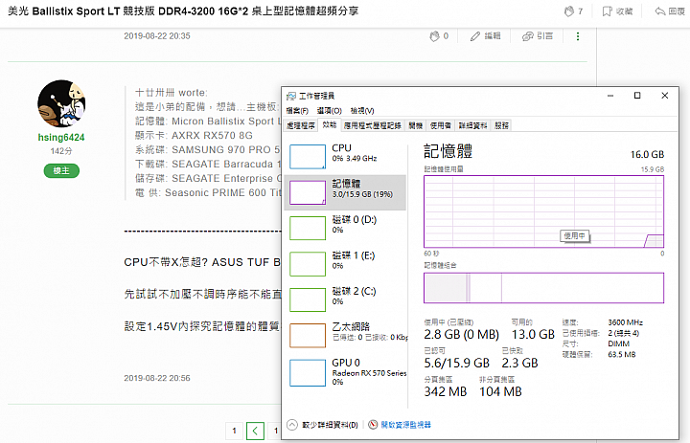Viewport: 690px width, 443px height.
Task: Select the 記憶體 3.0/15.9 GB entry
Action: click(345, 192)
